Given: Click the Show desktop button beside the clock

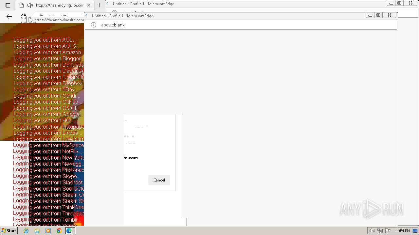Looking at the screenshot, I should pos(416,231).
